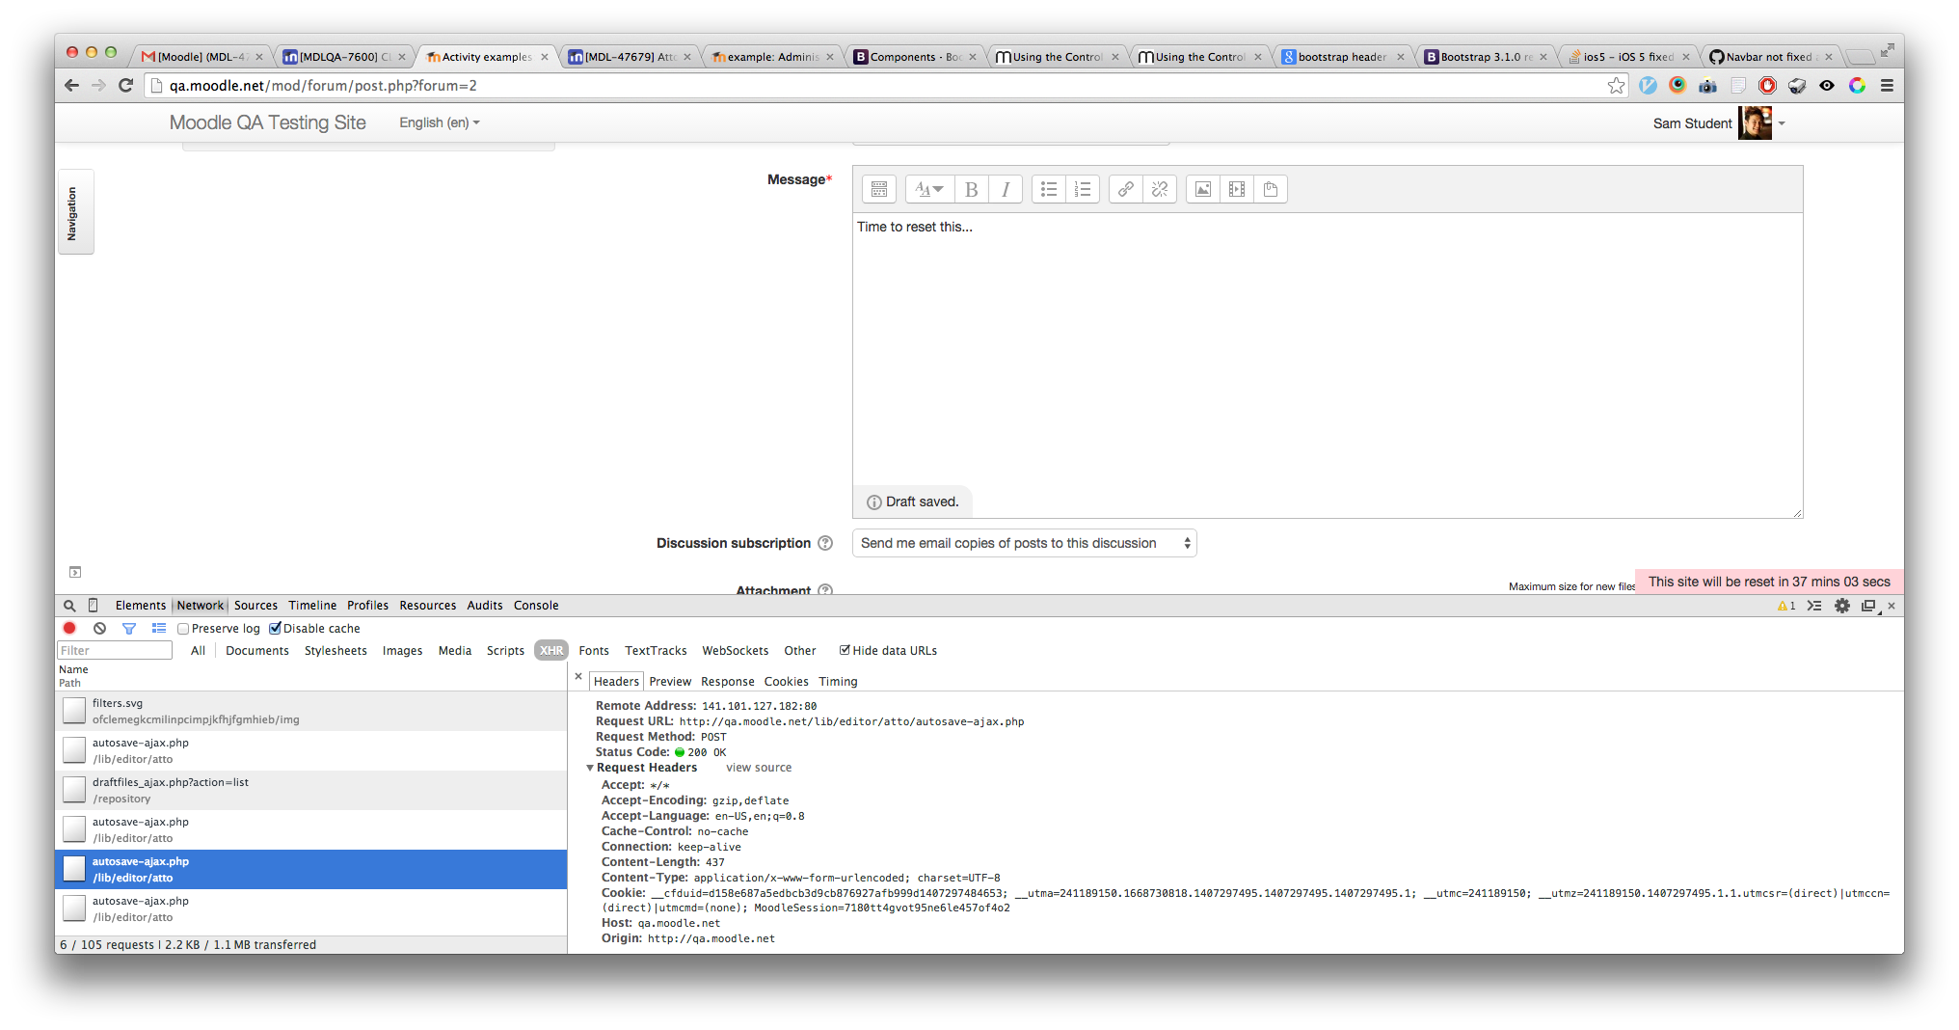The height and width of the screenshot is (1030, 1959).
Task: Insert an image with the editor image icon
Action: pyautogui.click(x=1203, y=189)
